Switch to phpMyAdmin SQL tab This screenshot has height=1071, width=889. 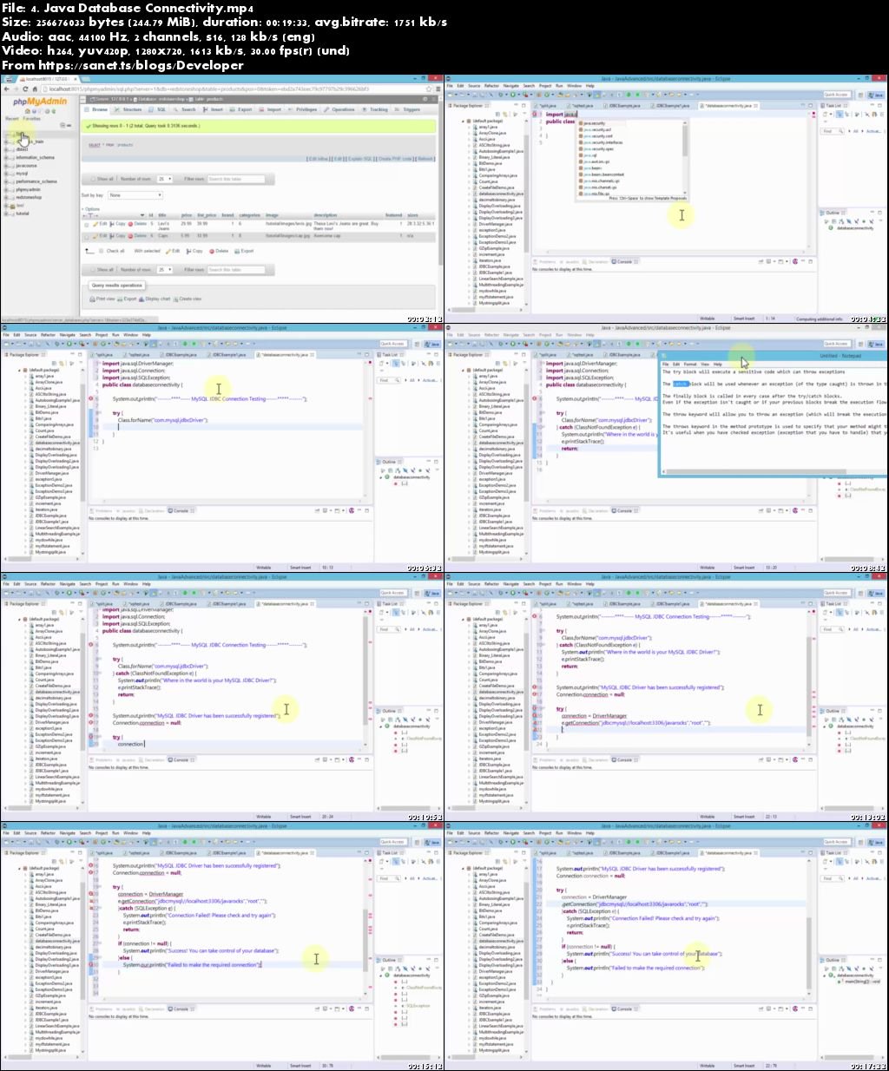157,109
